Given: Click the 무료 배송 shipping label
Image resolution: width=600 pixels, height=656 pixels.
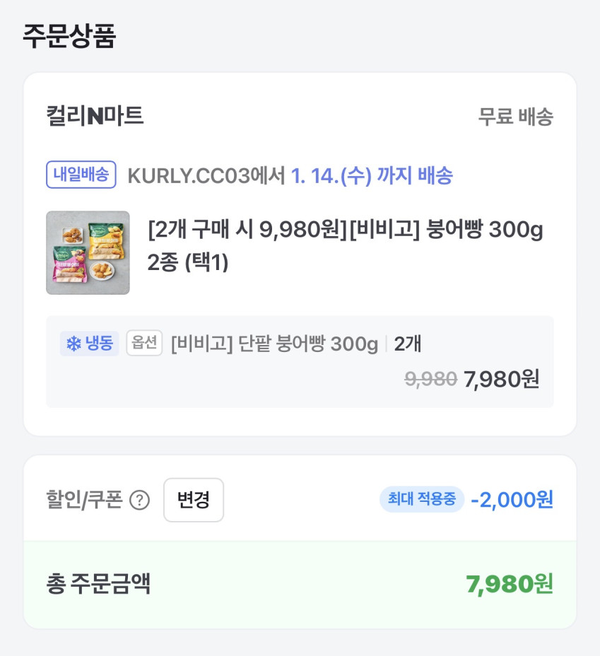Looking at the screenshot, I should coord(515,117).
